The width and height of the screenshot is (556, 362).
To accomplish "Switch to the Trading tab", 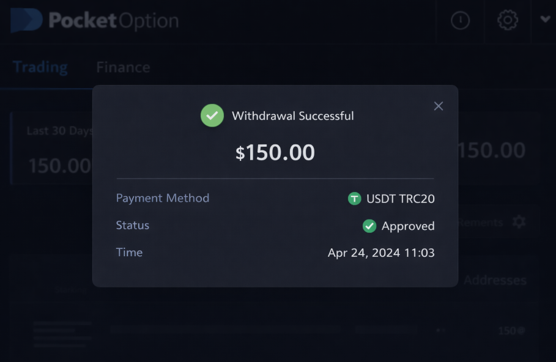I will (40, 67).
